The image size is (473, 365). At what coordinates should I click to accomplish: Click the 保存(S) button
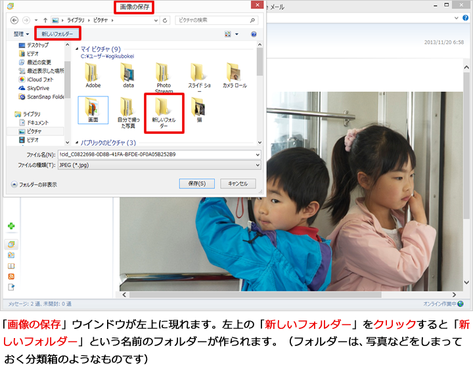197,184
